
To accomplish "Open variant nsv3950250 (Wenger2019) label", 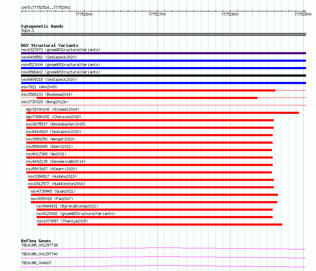I will (50, 139).
